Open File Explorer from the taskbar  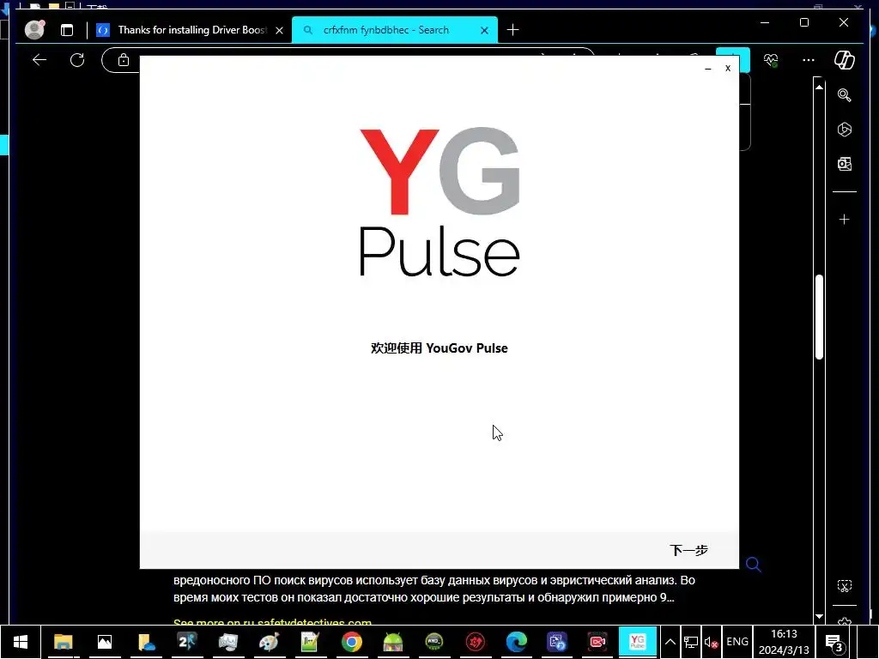pyautogui.click(x=64, y=642)
